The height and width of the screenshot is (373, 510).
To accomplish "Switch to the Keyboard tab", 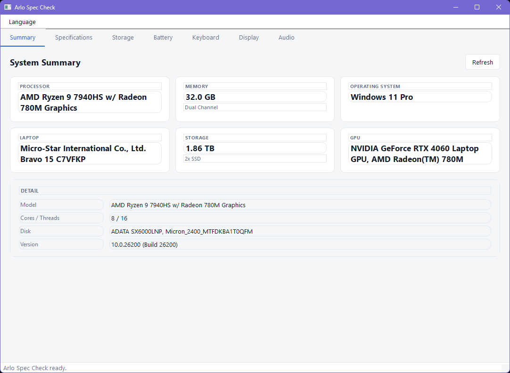I will click(206, 38).
